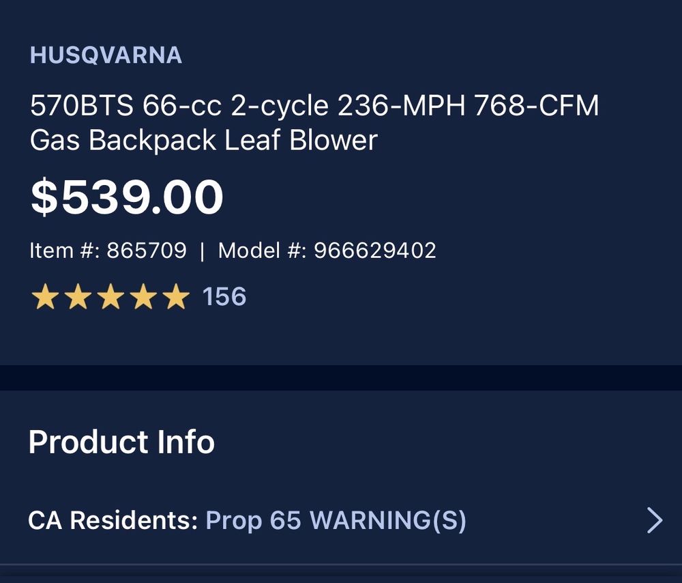The height and width of the screenshot is (583, 682).
Task: Click the Model # label
Action: point(262,251)
